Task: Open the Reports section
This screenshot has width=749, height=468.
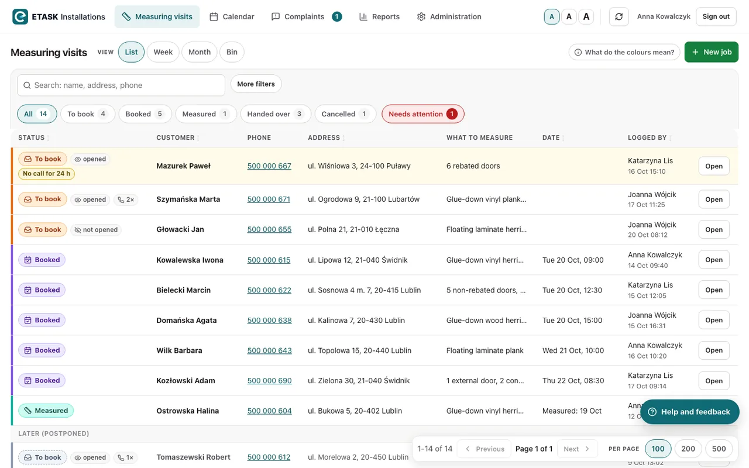Action: [x=379, y=16]
